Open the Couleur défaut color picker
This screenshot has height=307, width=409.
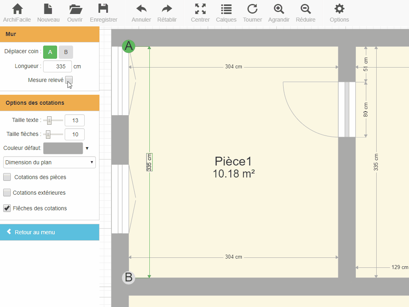[63, 148]
